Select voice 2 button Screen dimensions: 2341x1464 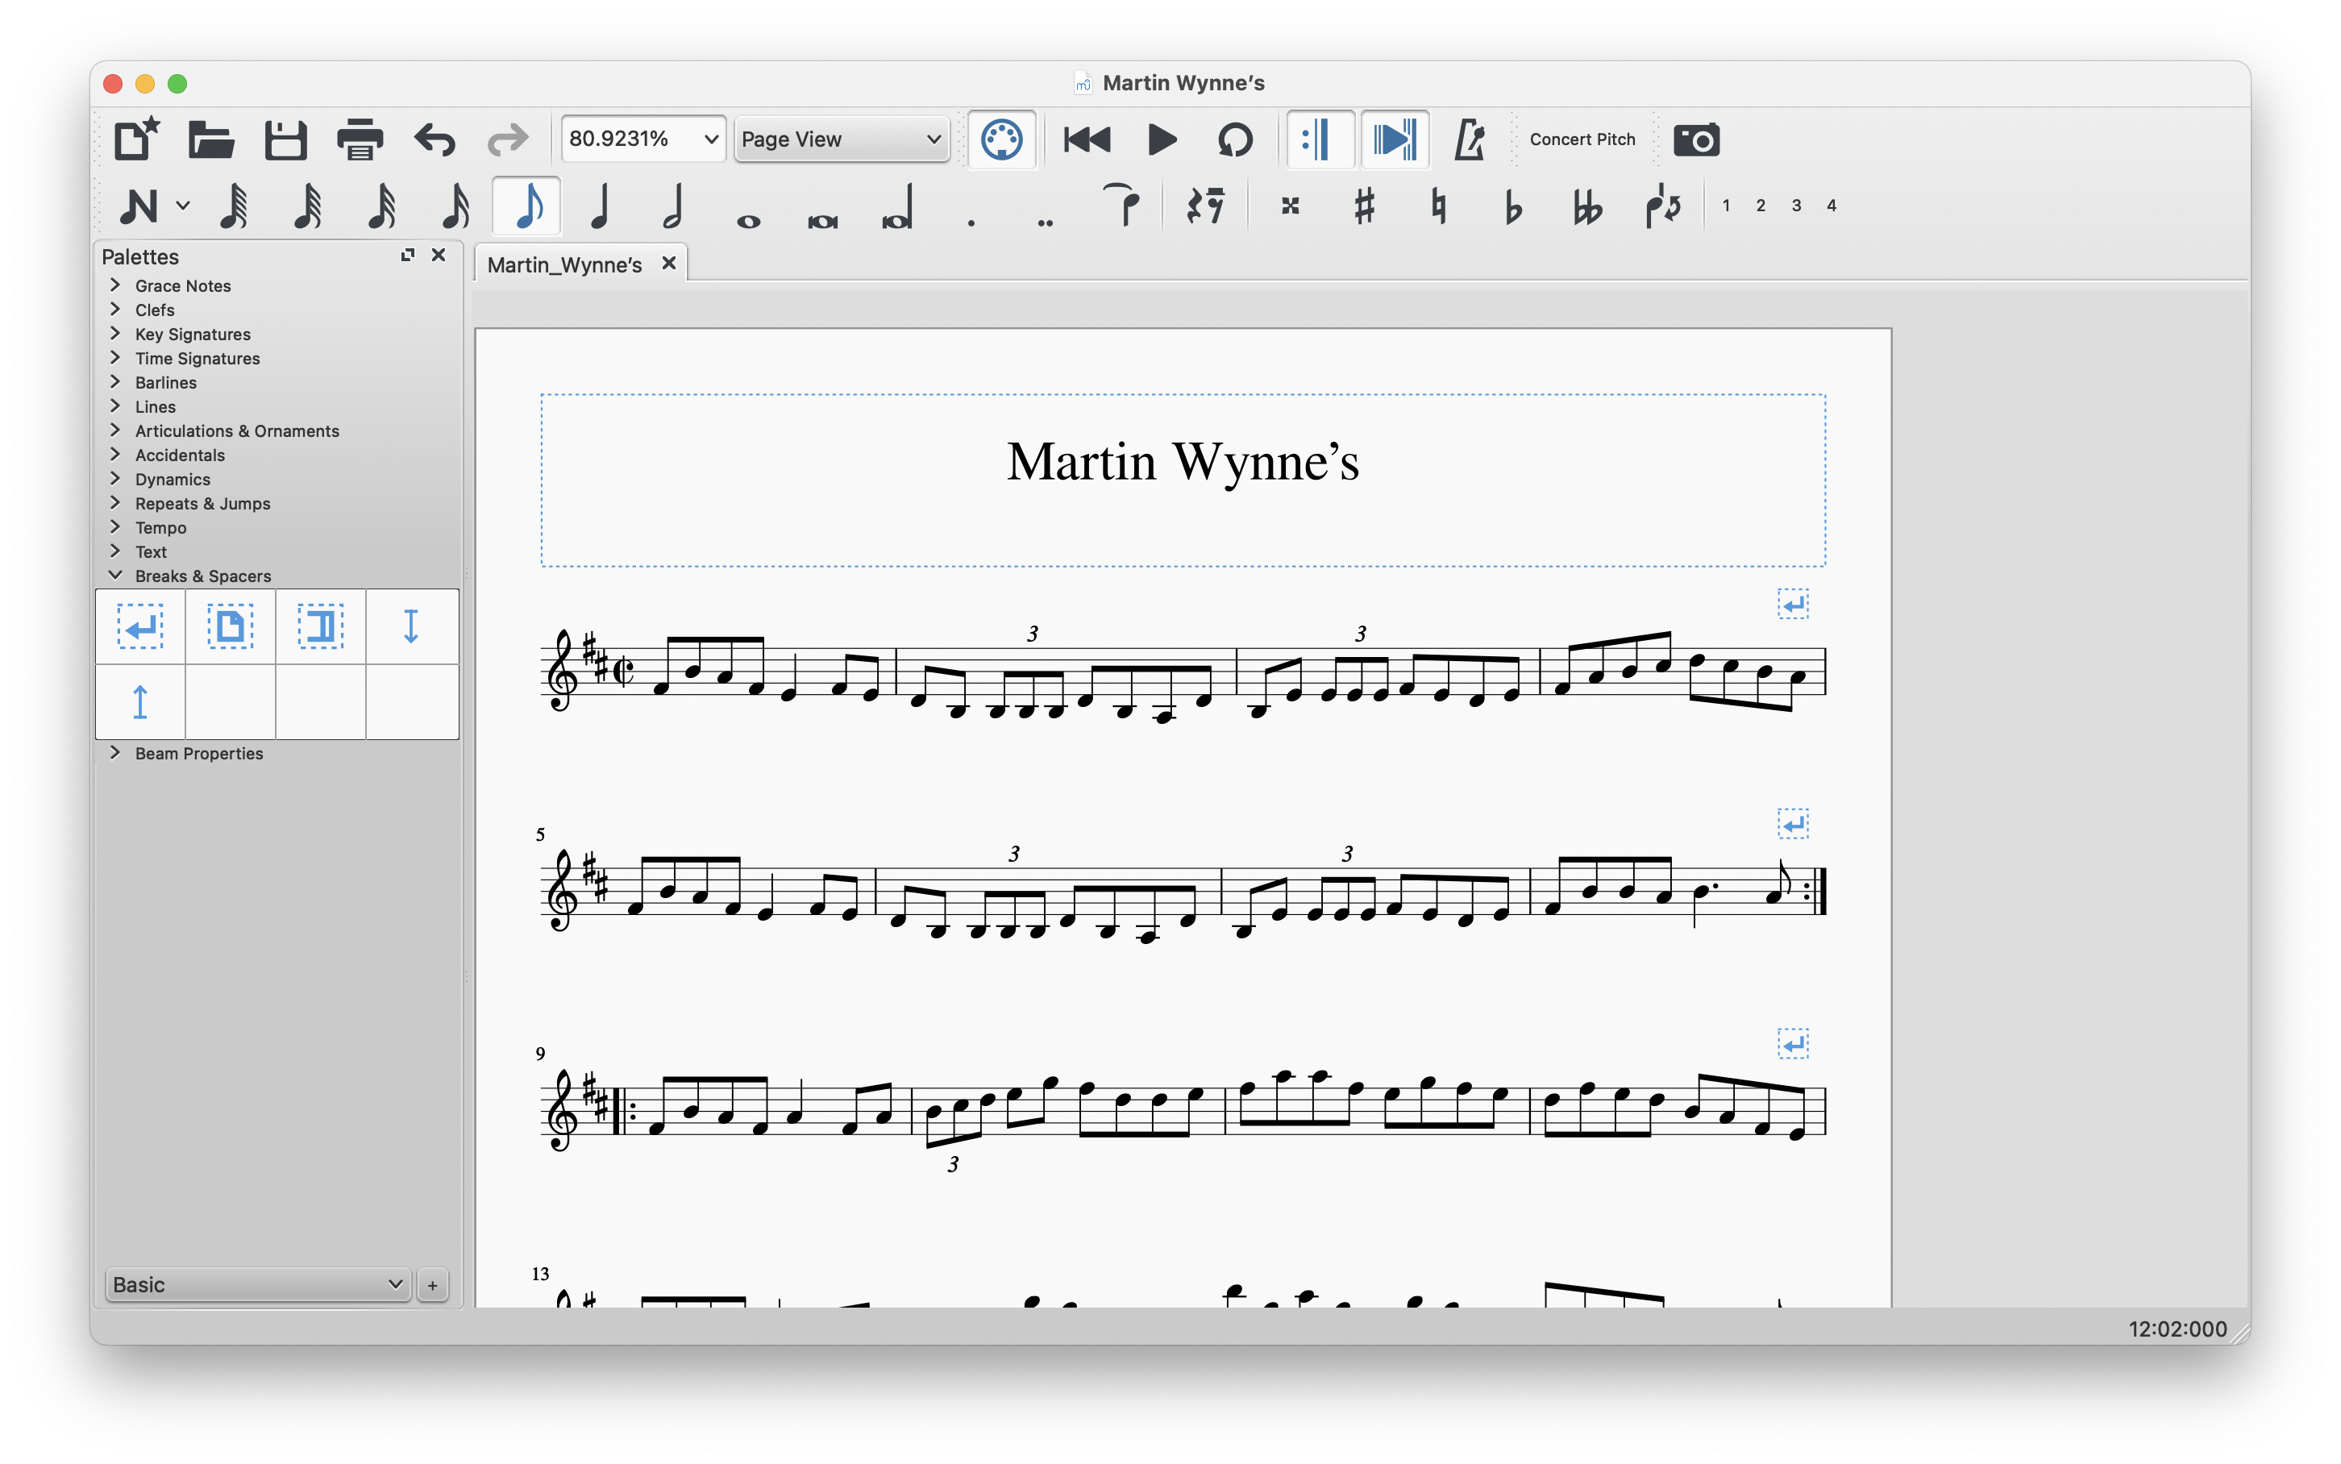tap(1760, 206)
